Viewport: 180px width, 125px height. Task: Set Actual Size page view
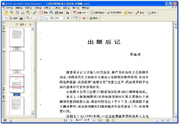tap(35, 18)
